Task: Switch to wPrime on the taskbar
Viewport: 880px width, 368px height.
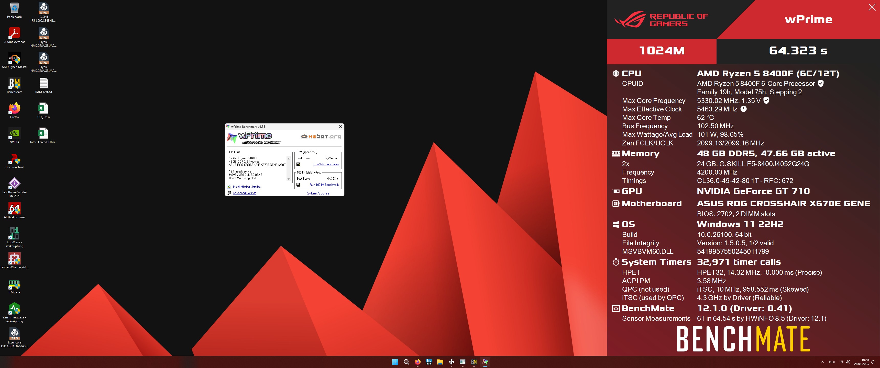Action: [485, 362]
